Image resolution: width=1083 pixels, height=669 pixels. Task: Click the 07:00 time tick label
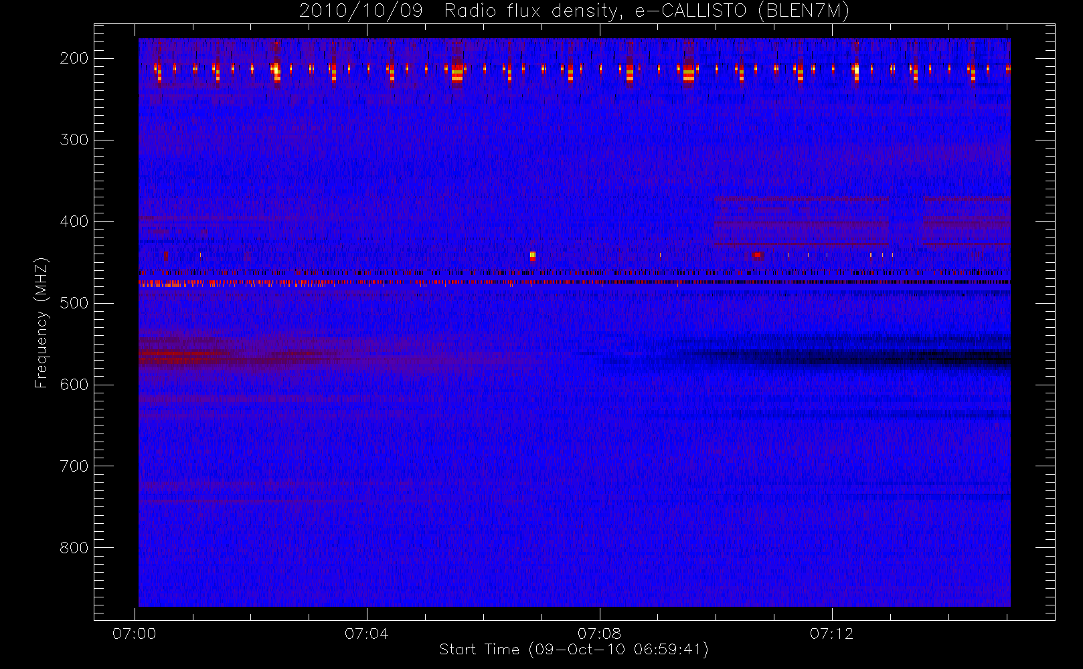click(135, 634)
